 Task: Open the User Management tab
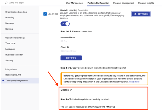tap(75, 3)
